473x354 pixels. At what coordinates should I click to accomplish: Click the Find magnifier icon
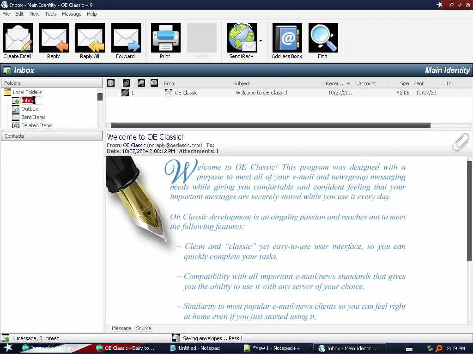(323, 38)
